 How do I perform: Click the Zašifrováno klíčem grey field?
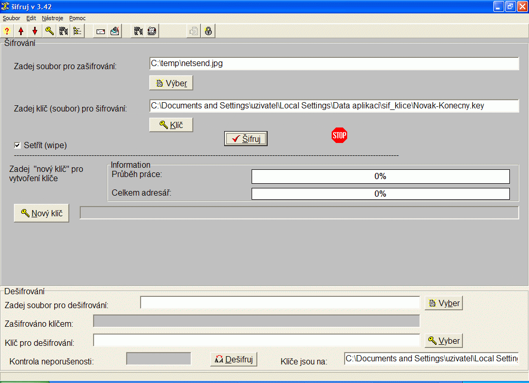click(256, 321)
